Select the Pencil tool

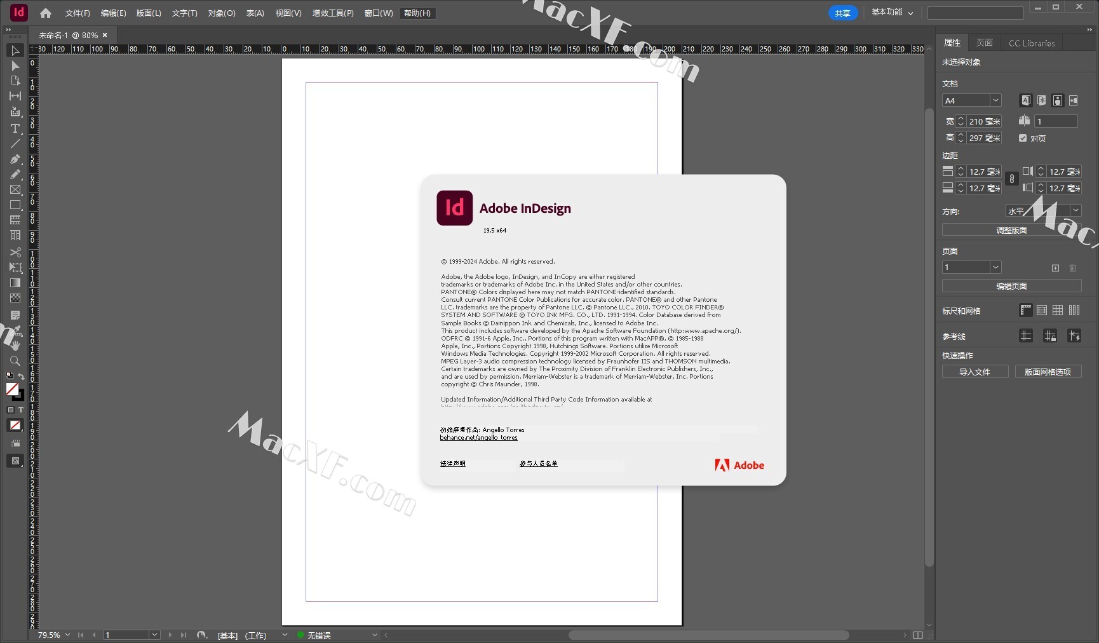pos(15,174)
